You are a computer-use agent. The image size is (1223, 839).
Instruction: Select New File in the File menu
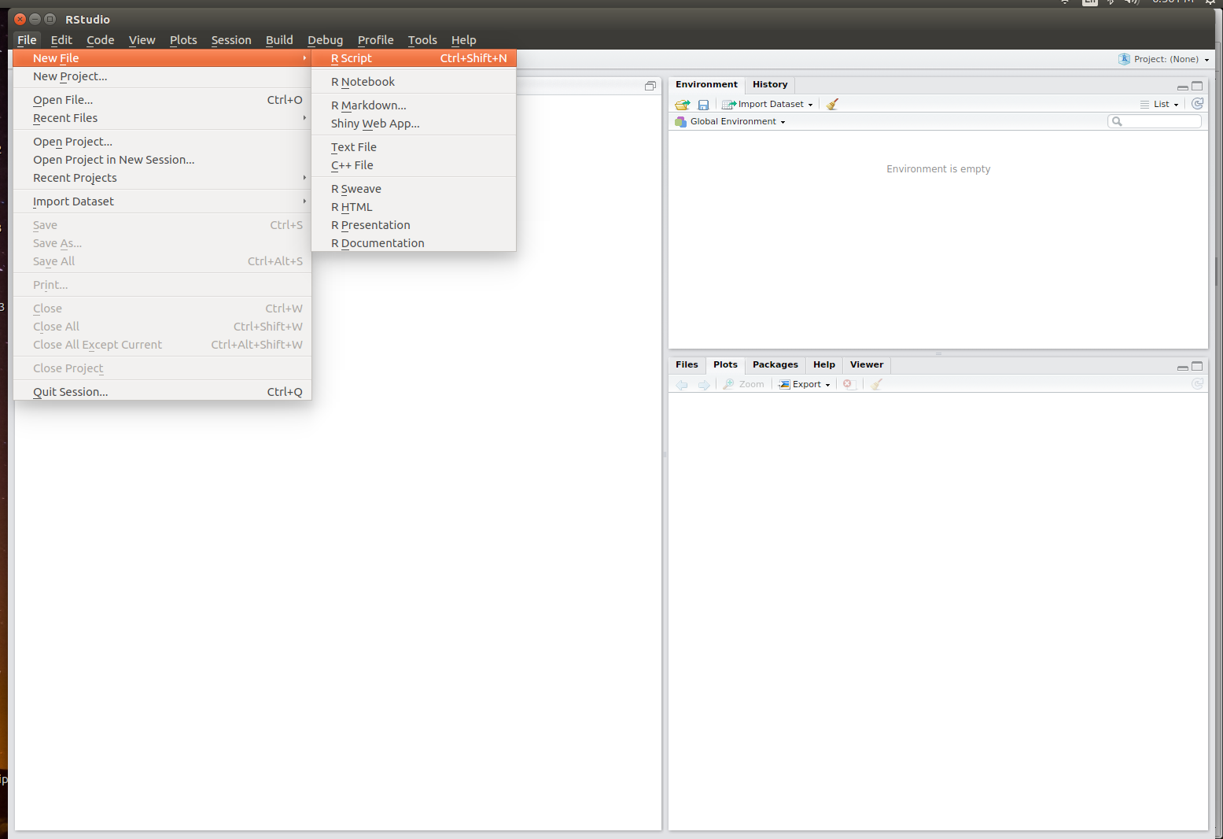point(162,58)
